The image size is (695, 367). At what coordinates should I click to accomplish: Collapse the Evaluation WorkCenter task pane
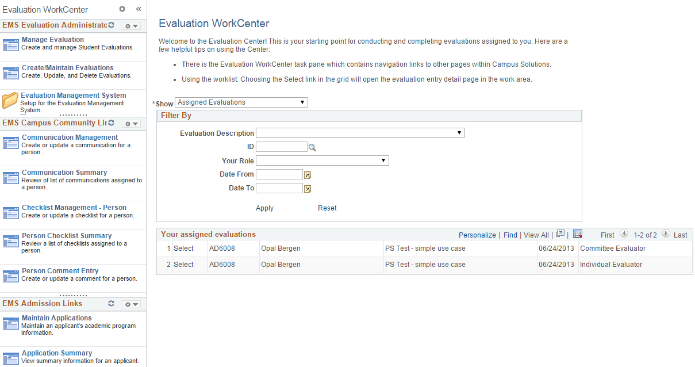pos(138,9)
